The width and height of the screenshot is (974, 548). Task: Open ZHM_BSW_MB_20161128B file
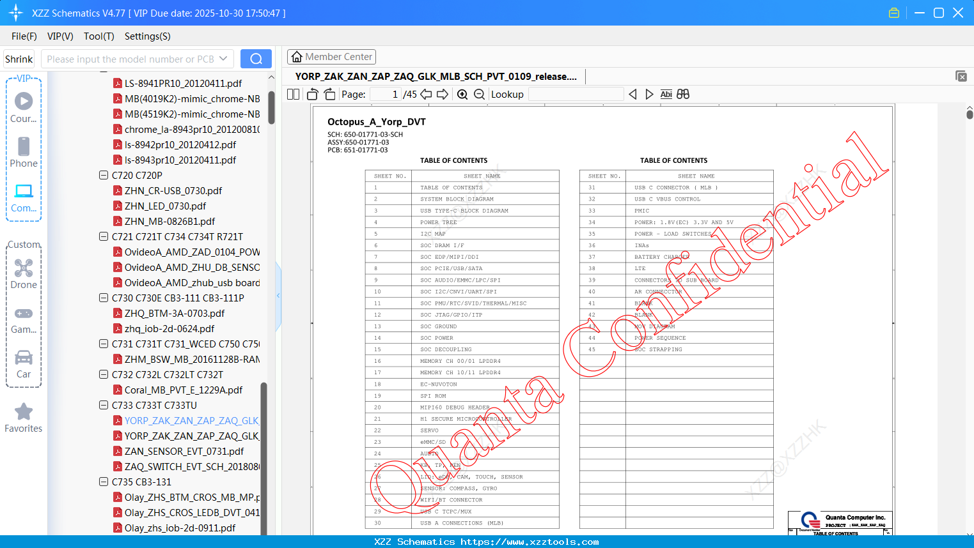pos(192,359)
